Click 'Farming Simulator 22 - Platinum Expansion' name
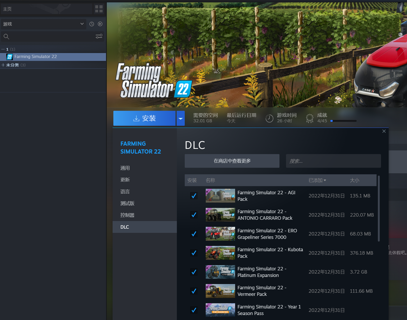 (x=262, y=272)
